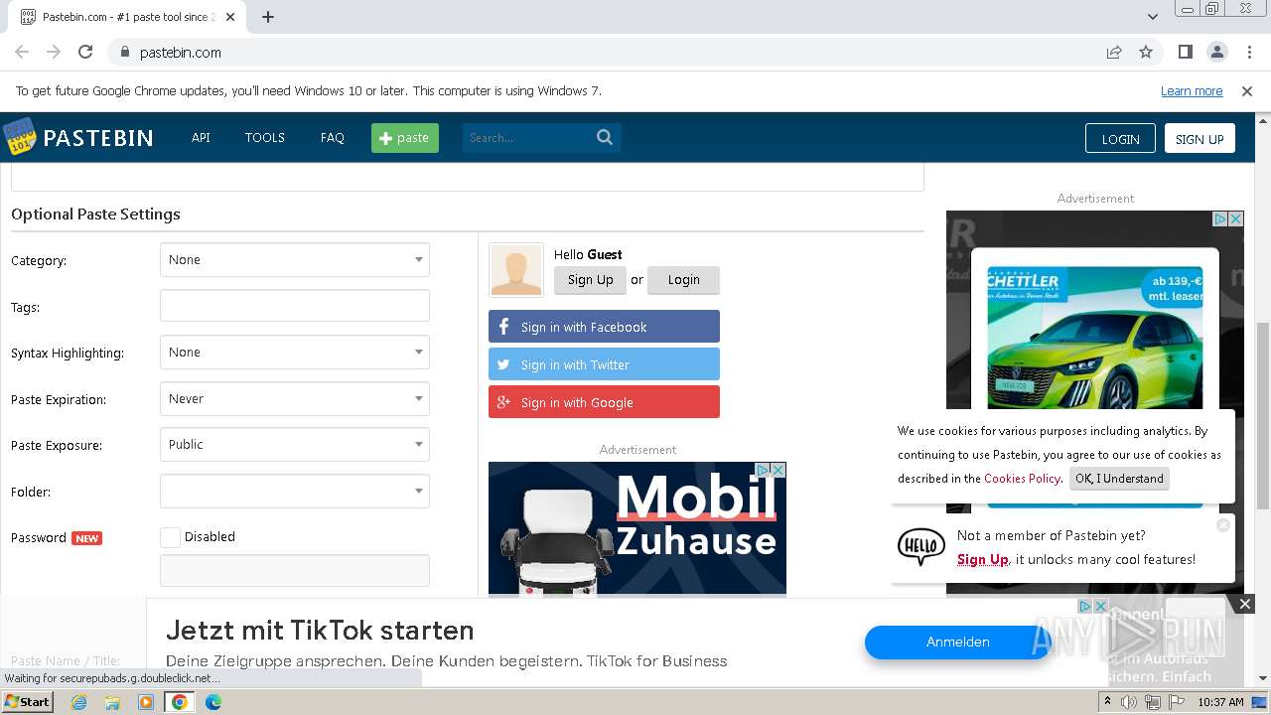Bookmark this page with star icon
Screen dimensions: 1271x715
pos(1146,52)
